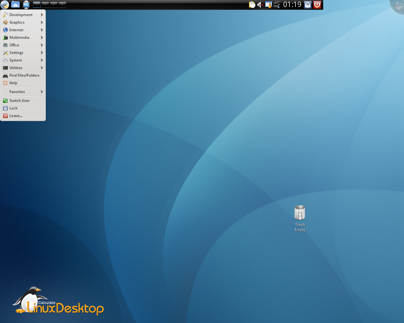Click the red power panel button
The image size is (404, 323).
click(317, 4)
